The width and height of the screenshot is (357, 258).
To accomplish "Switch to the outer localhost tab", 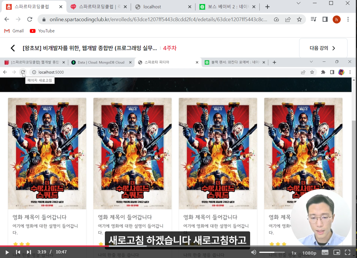I will click(x=163, y=7).
